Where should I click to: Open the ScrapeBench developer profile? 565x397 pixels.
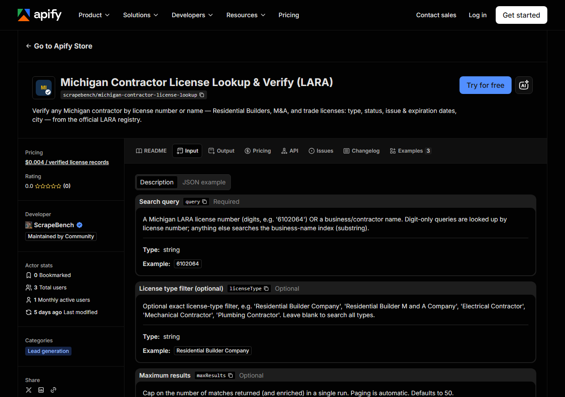[54, 225]
